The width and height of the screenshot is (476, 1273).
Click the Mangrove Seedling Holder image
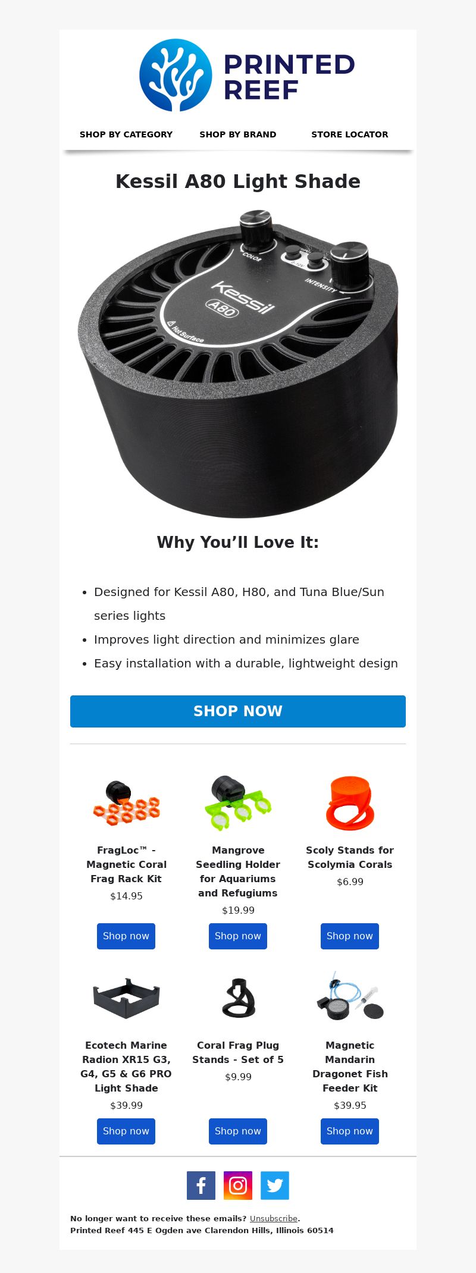238,803
